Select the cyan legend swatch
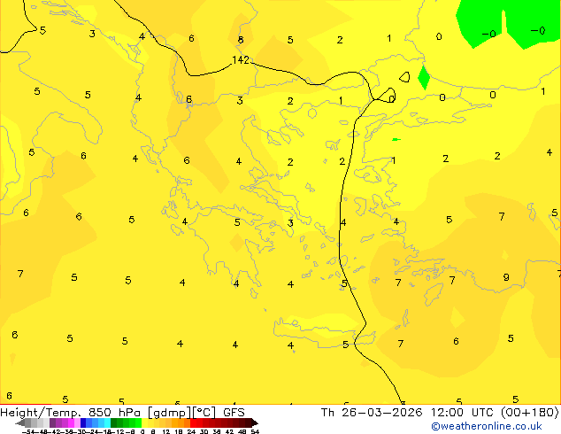 (x=107, y=422)
